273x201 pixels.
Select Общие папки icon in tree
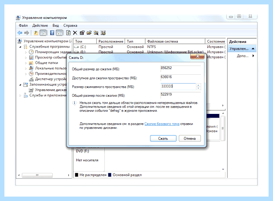tap(31, 63)
